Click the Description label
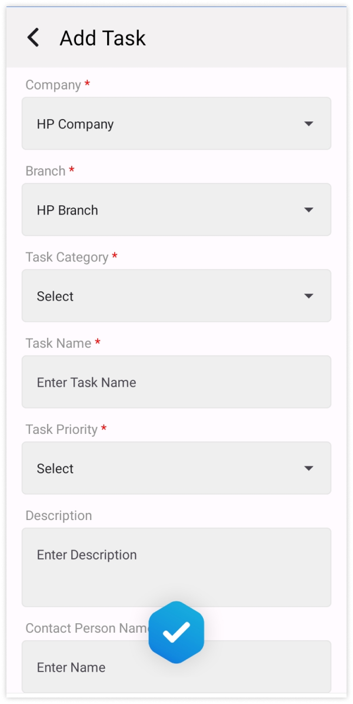Screen dimensions: 353x704 [58, 515]
